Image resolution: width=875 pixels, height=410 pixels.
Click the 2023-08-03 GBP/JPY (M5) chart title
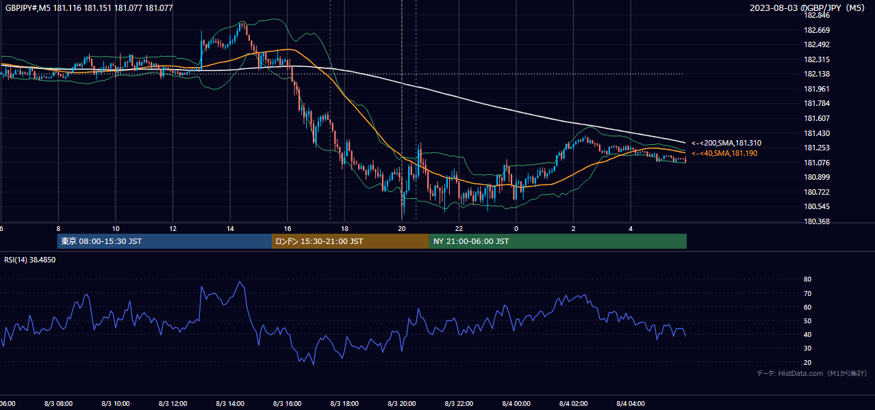[x=809, y=8]
